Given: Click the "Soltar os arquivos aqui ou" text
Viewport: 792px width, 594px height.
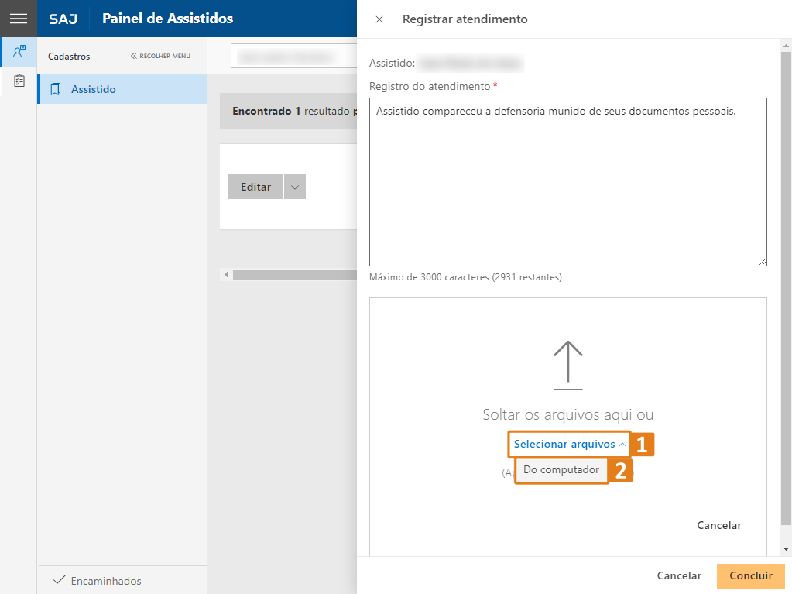Looking at the screenshot, I should 567,414.
